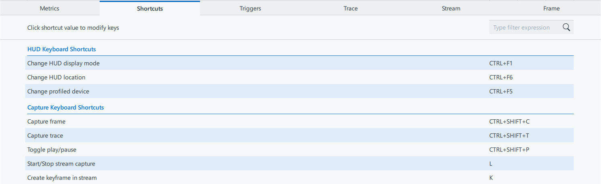This screenshot has height=184, width=601.
Task: Open the Stream tab
Action: coord(451,8)
